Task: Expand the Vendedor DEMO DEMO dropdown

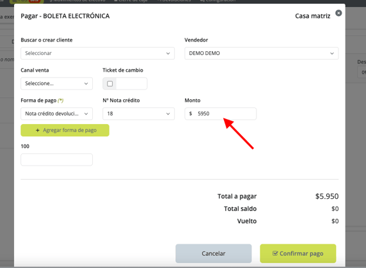Action: point(262,53)
